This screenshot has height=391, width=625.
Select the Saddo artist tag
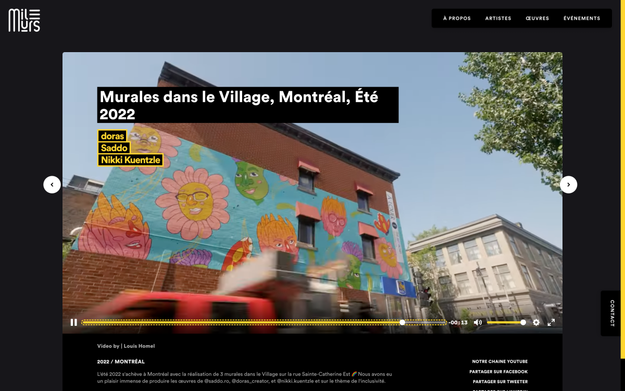click(114, 148)
